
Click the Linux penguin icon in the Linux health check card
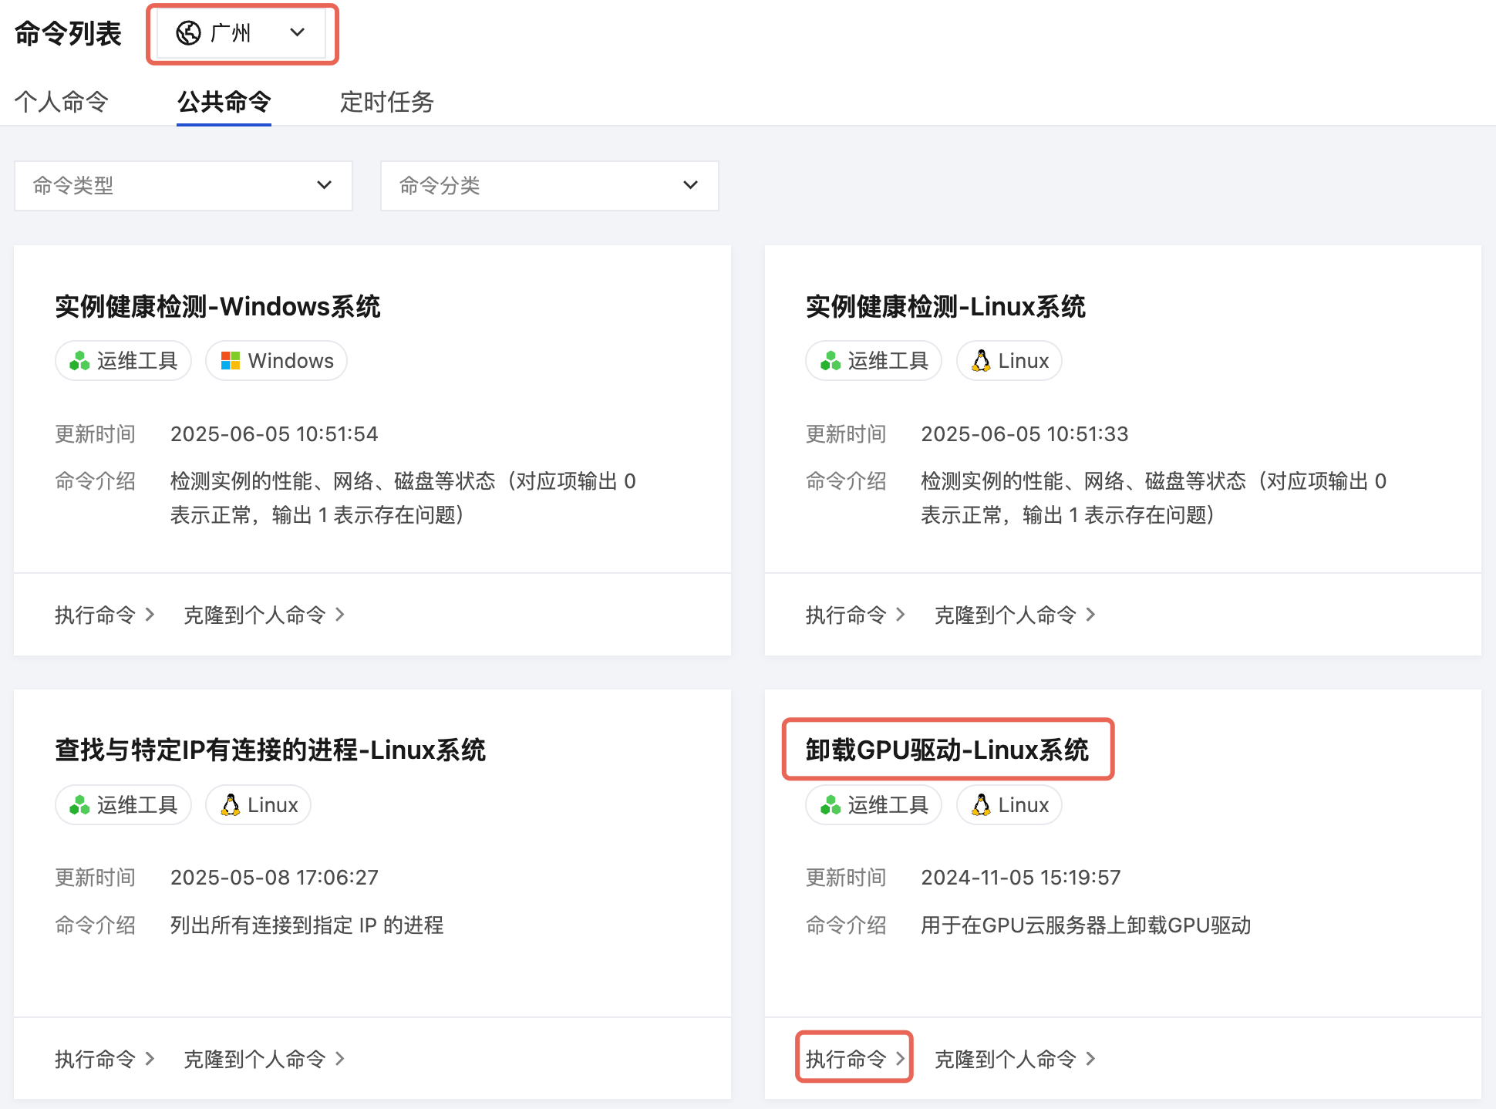point(981,361)
